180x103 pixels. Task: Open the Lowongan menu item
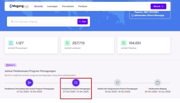(52, 6)
